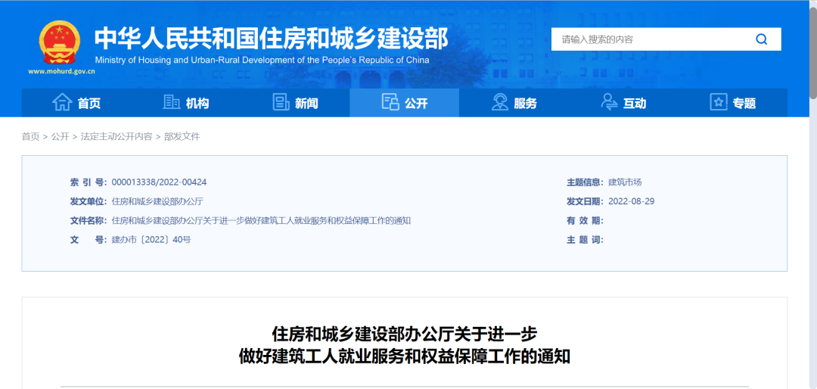Click subject info value 建筑市场
The height and width of the screenshot is (389, 817).
[x=626, y=182]
